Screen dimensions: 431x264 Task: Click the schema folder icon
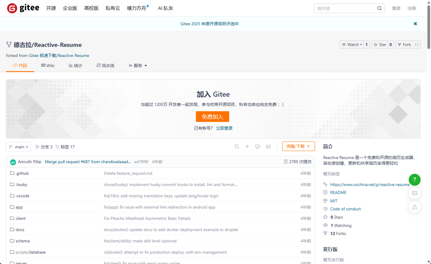12,241
